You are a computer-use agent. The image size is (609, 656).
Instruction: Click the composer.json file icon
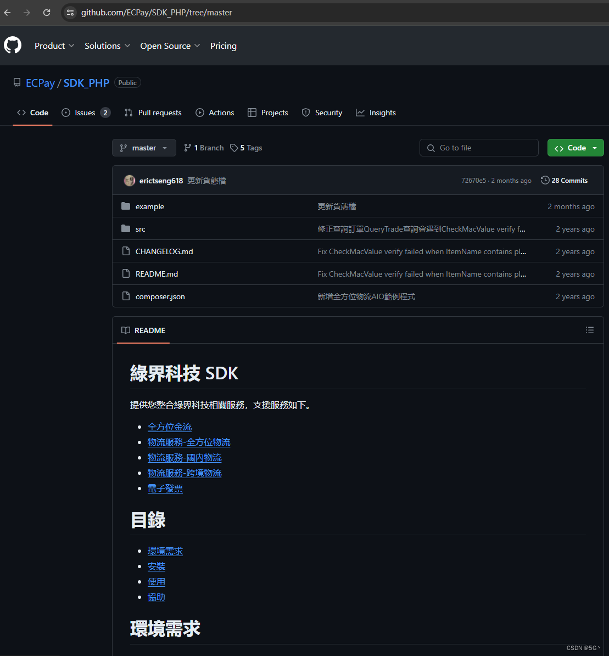coord(126,296)
